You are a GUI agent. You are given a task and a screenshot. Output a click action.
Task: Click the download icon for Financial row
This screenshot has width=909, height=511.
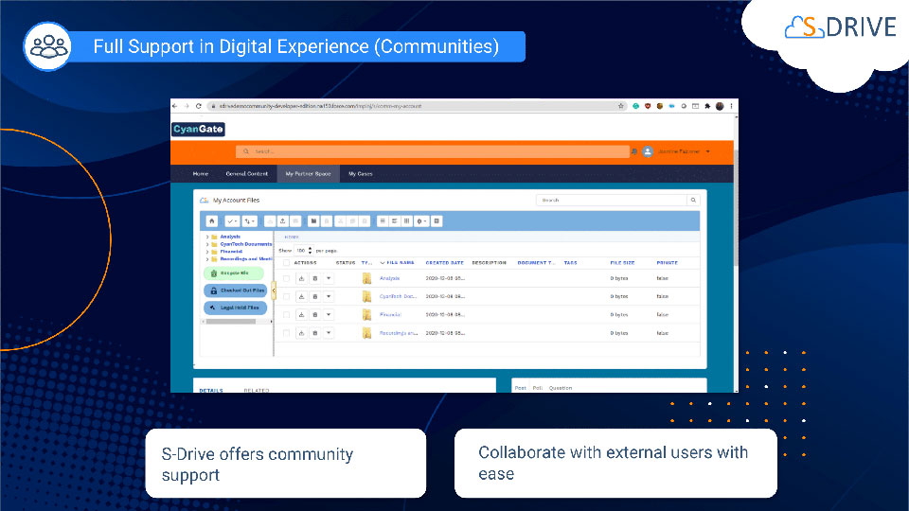click(301, 314)
